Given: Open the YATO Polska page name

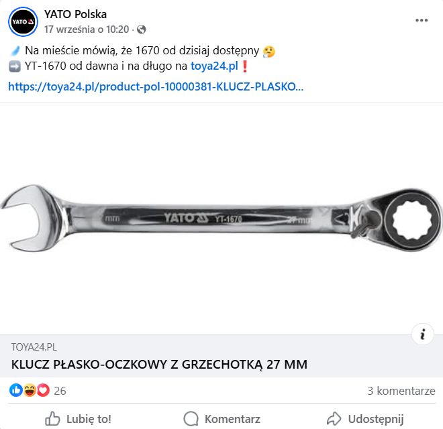Looking at the screenshot, I should (75, 14).
